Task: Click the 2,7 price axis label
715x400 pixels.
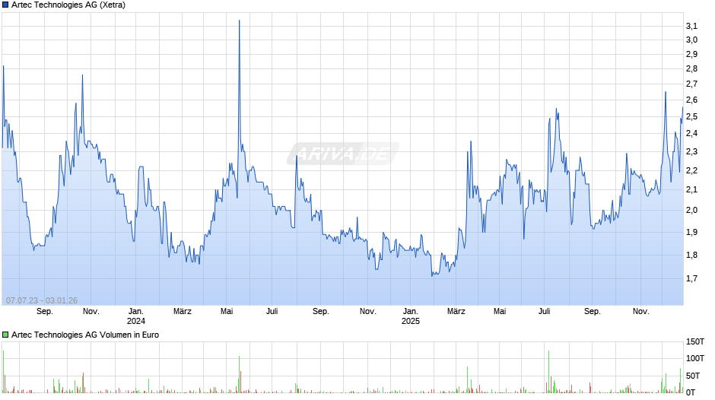Action: click(691, 84)
